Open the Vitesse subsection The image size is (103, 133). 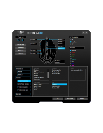click(x=24, y=72)
